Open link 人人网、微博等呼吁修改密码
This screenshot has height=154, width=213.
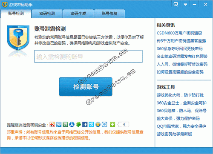pos(182,64)
